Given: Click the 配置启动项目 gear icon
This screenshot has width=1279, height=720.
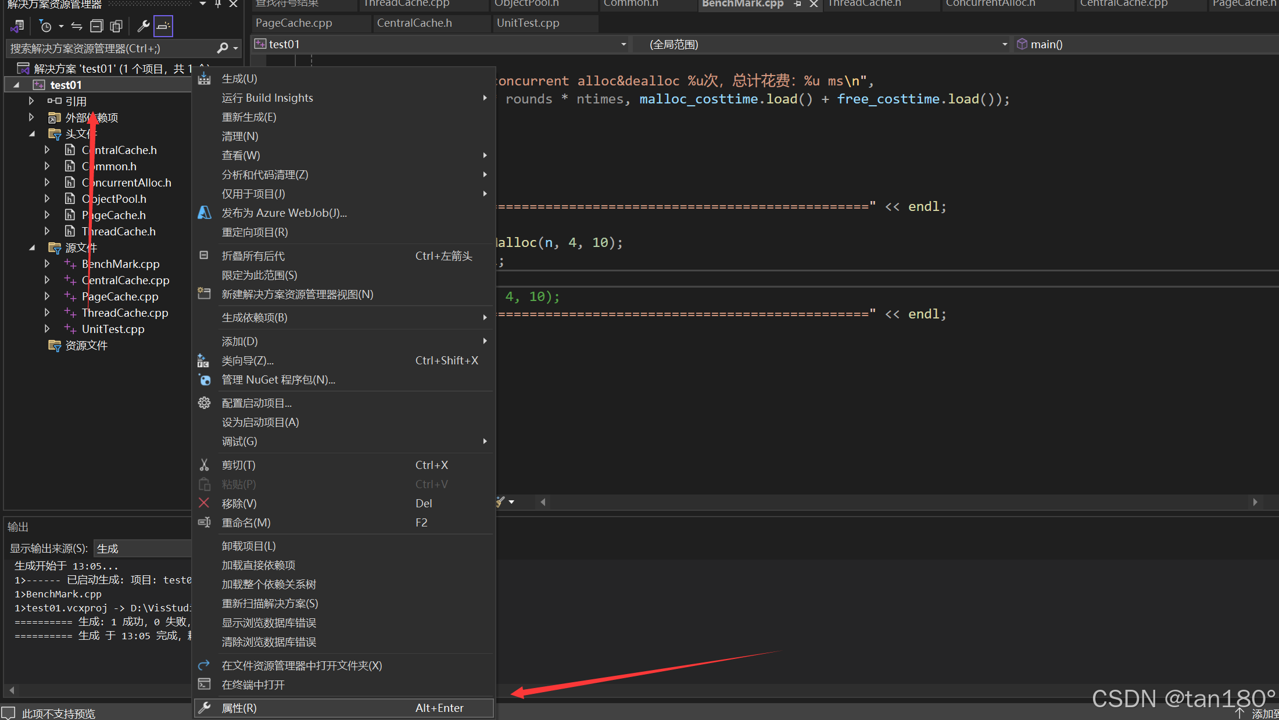Looking at the screenshot, I should [204, 403].
